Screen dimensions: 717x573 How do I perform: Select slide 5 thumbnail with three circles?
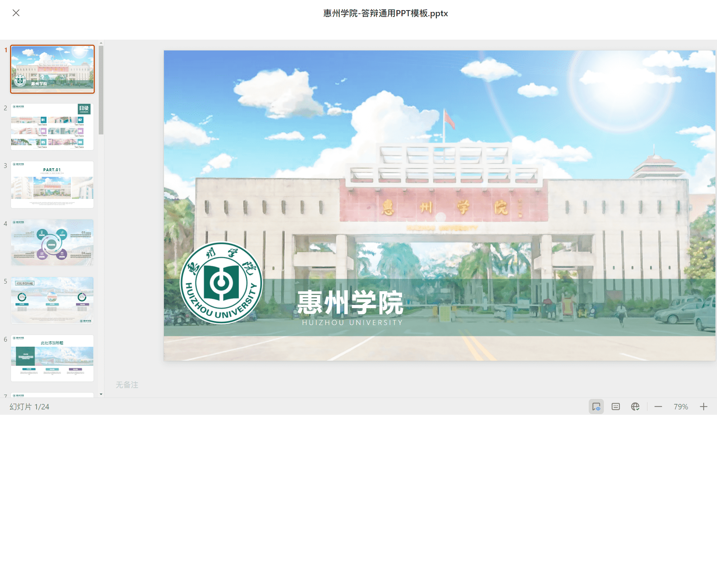click(52, 300)
